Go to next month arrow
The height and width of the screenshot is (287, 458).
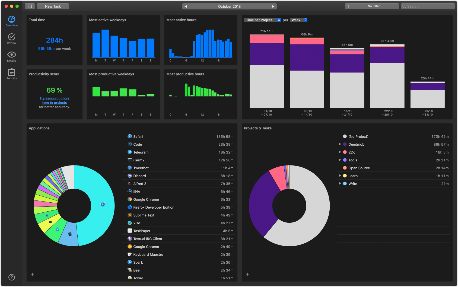273,6
